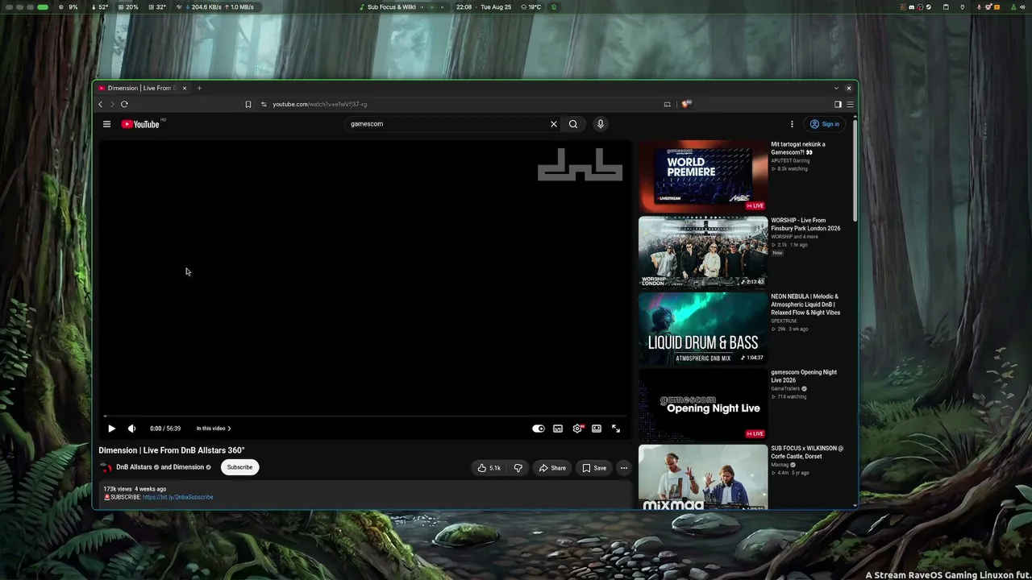Open DnB Allstars channel avatar
Viewport: 1032px width, 580px height.
click(x=106, y=467)
